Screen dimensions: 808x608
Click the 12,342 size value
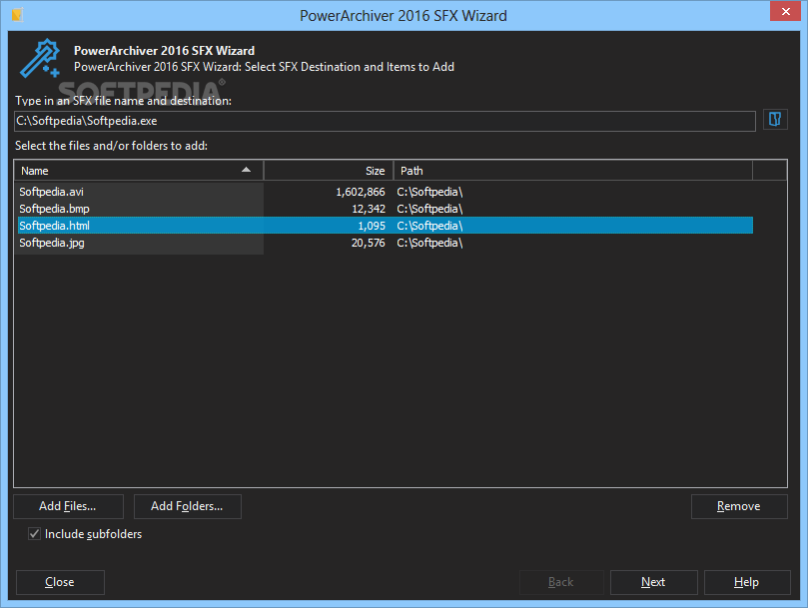pyautogui.click(x=369, y=209)
